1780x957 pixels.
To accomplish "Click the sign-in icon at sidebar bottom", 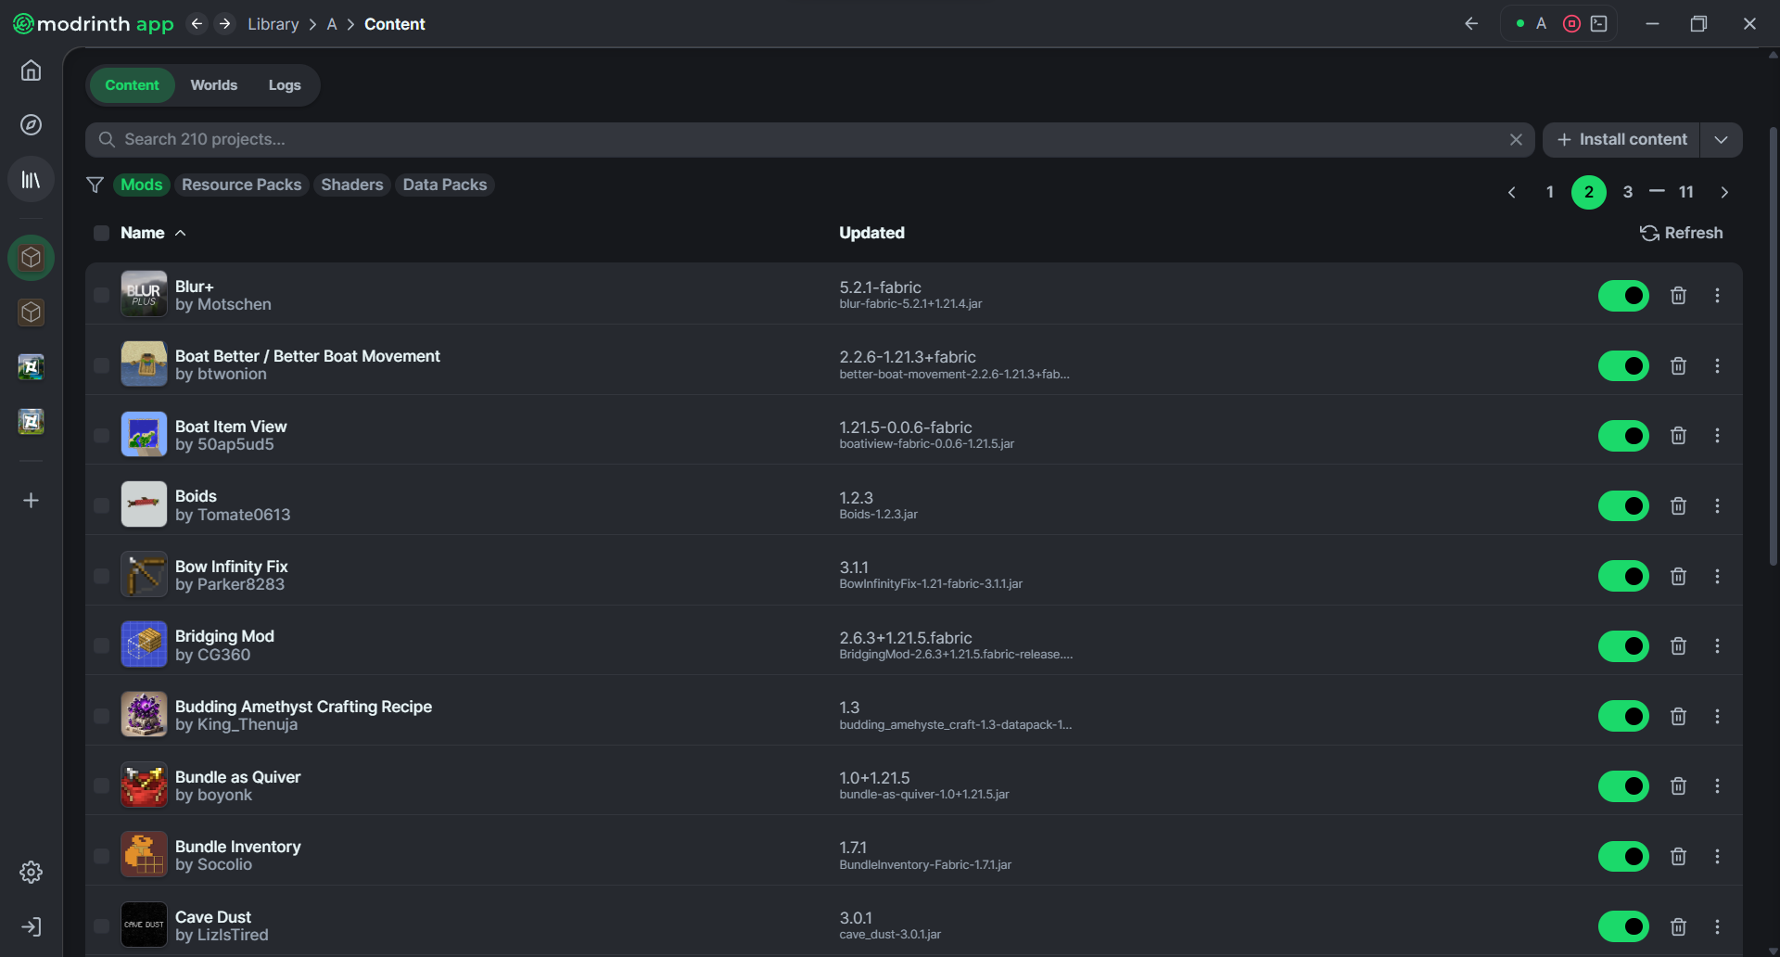I will (31, 926).
